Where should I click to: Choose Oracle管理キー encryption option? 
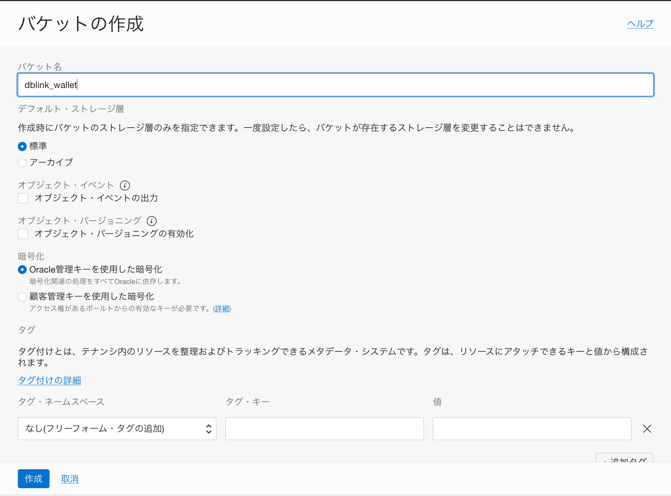click(22, 269)
